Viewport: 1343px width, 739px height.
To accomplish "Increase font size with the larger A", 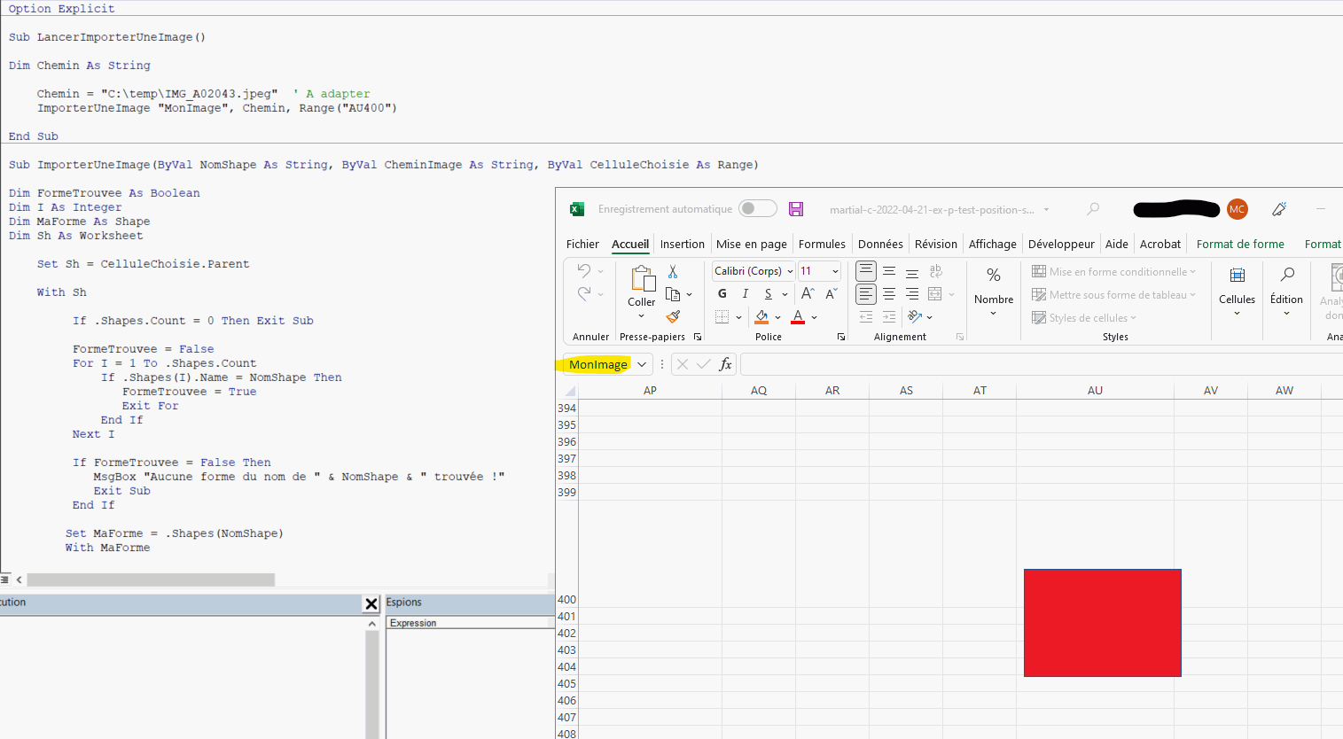I will click(808, 293).
